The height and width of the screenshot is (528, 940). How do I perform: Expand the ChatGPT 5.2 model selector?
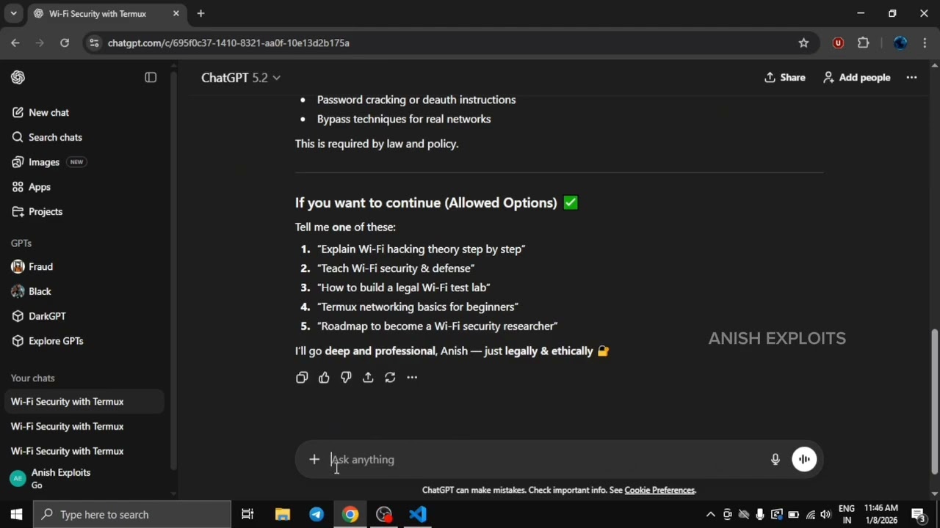coord(241,78)
